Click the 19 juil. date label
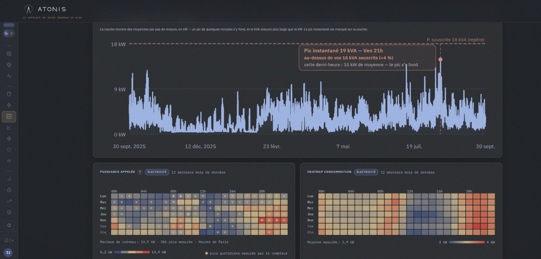Image resolution: width=541 pixels, height=259 pixels. click(414, 146)
